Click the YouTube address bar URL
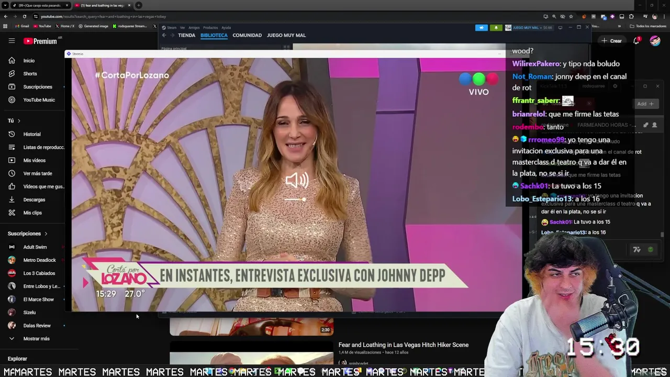 pos(104,16)
